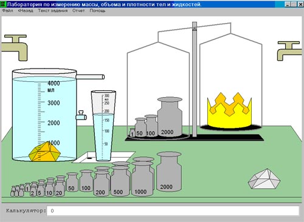
Task: Select the golden stone inside the beaker
Action: click(44, 152)
